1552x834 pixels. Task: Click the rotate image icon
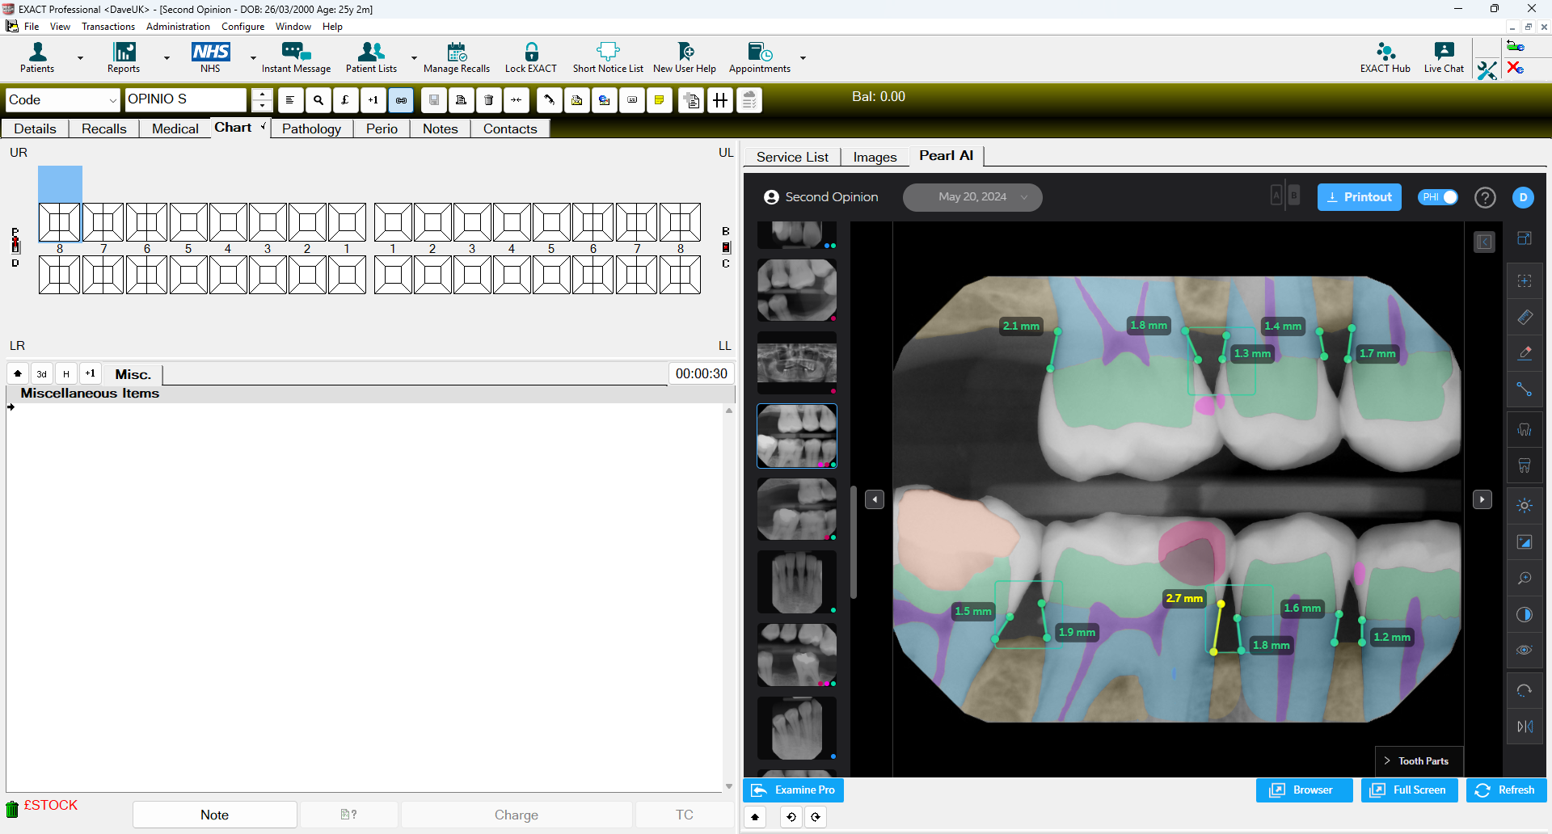[1525, 691]
